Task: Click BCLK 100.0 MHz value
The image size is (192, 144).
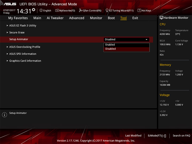Action: click(165, 45)
